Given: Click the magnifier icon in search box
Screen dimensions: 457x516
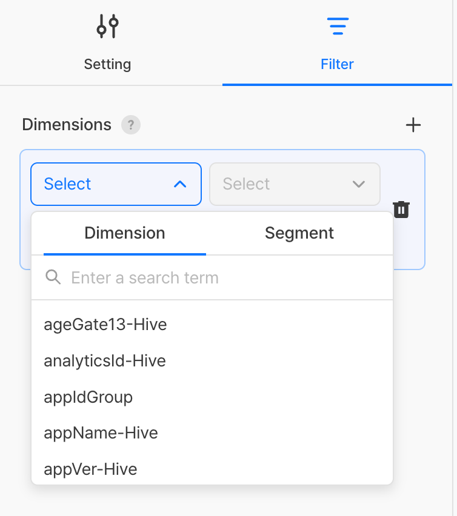Looking at the screenshot, I should [53, 277].
